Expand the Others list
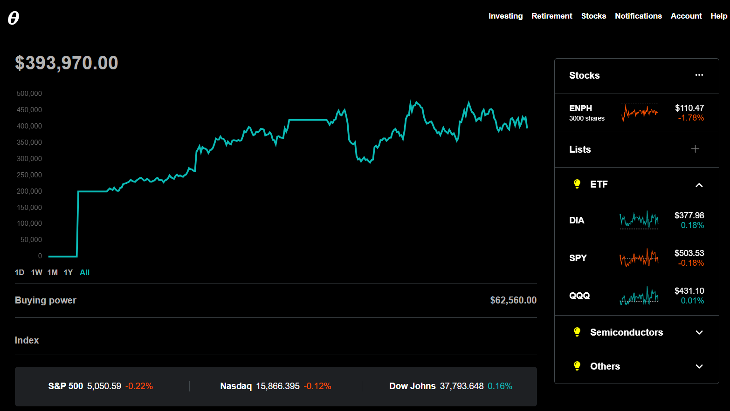The width and height of the screenshot is (730, 411). click(699, 366)
